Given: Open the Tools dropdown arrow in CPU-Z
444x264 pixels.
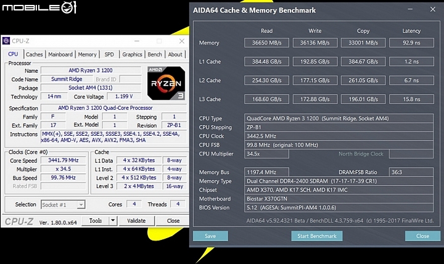Looking at the screenshot, I should [x=113, y=220].
